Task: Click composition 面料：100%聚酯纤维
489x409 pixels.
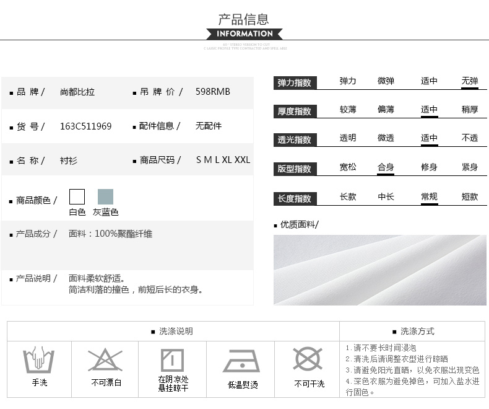Action: click(x=110, y=234)
